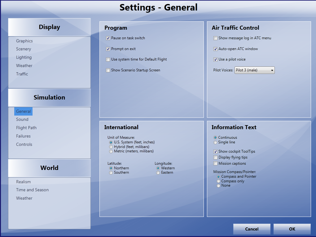Toggle Pause on task switch checkbox
The height and width of the screenshot is (237, 316).
point(108,38)
